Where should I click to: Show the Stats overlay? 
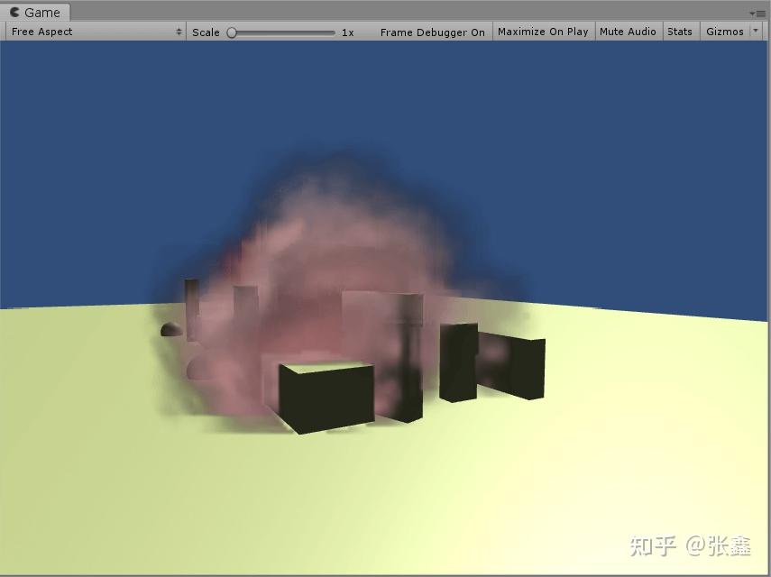click(x=680, y=32)
